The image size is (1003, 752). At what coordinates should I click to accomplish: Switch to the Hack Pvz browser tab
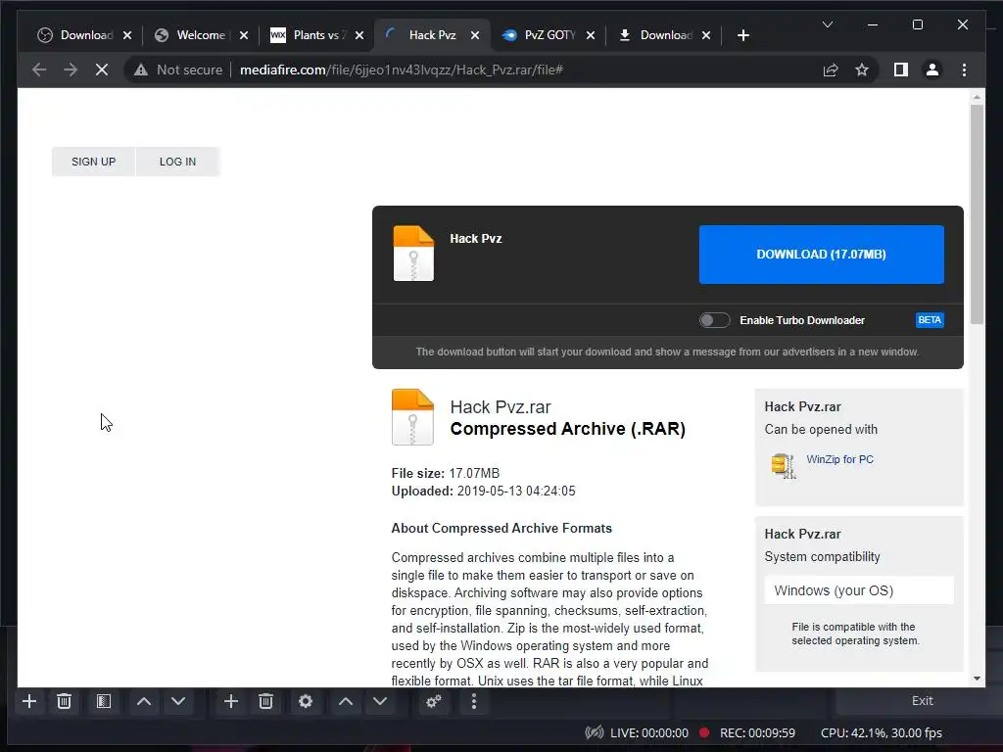pyautogui.click(x=432, y=35)
